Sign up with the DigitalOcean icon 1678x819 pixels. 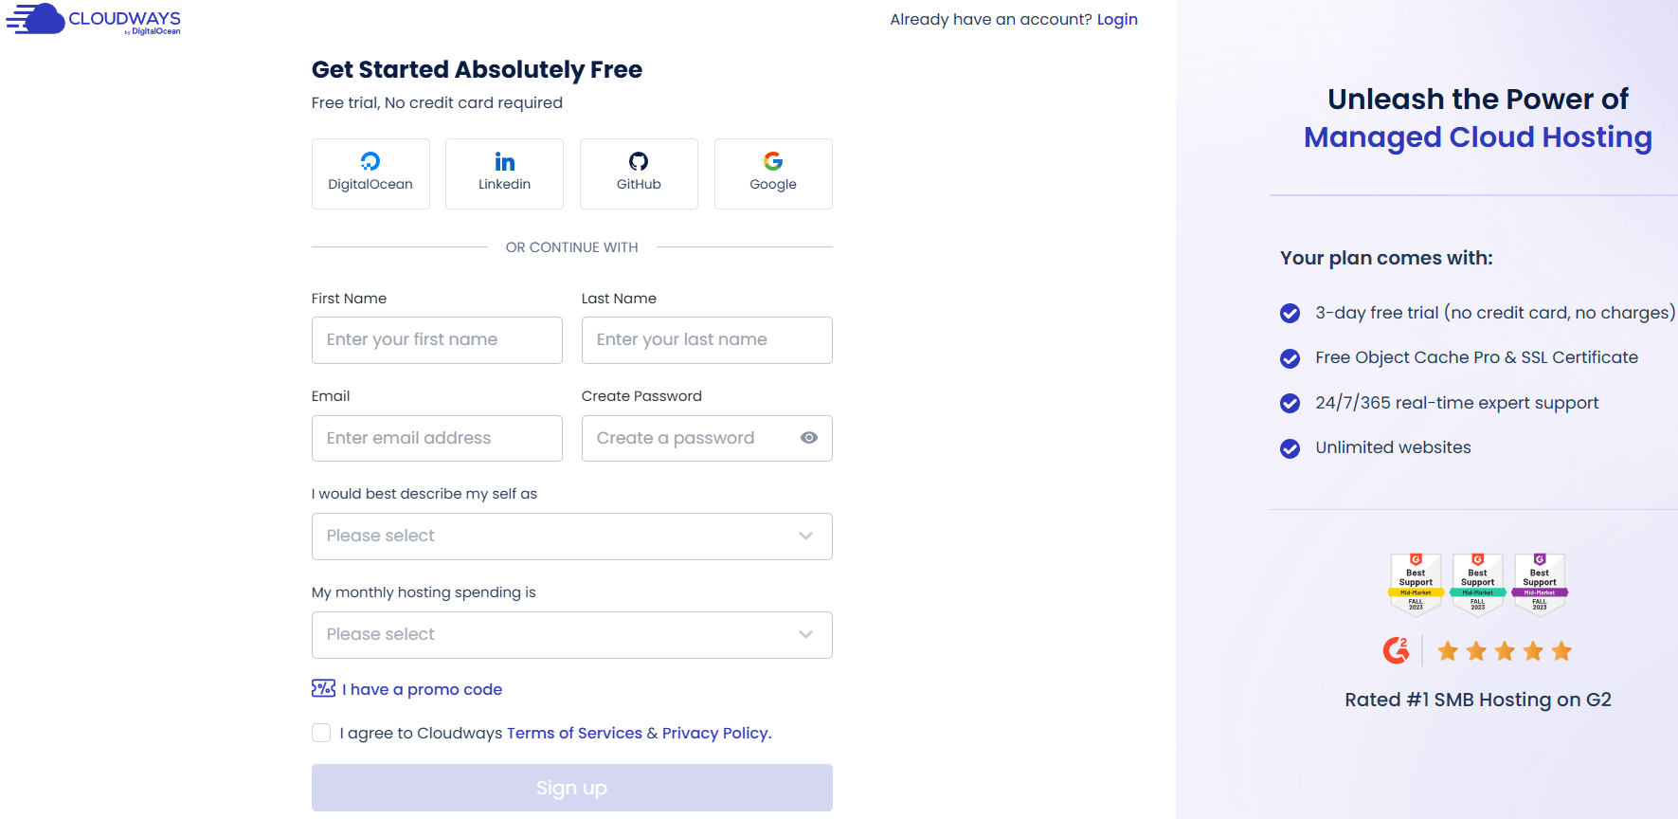pyautogui.click(x=370, y=161)
